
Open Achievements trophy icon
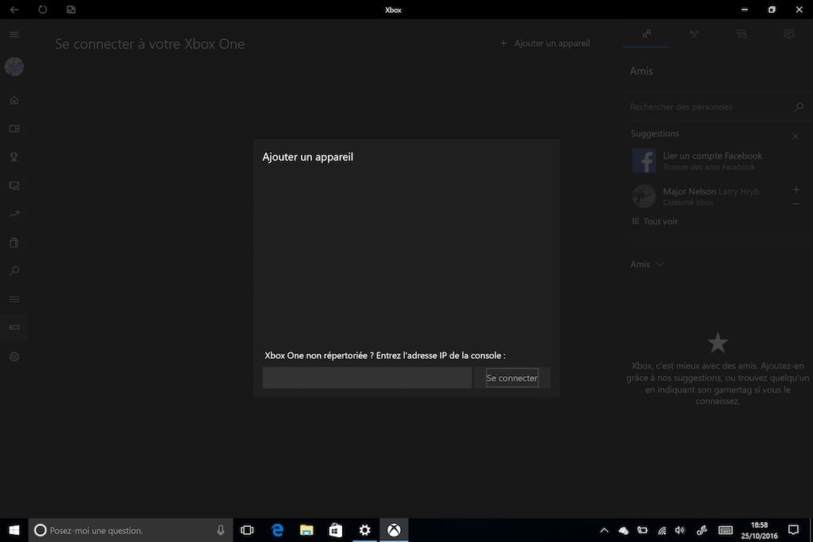[14, 157]
